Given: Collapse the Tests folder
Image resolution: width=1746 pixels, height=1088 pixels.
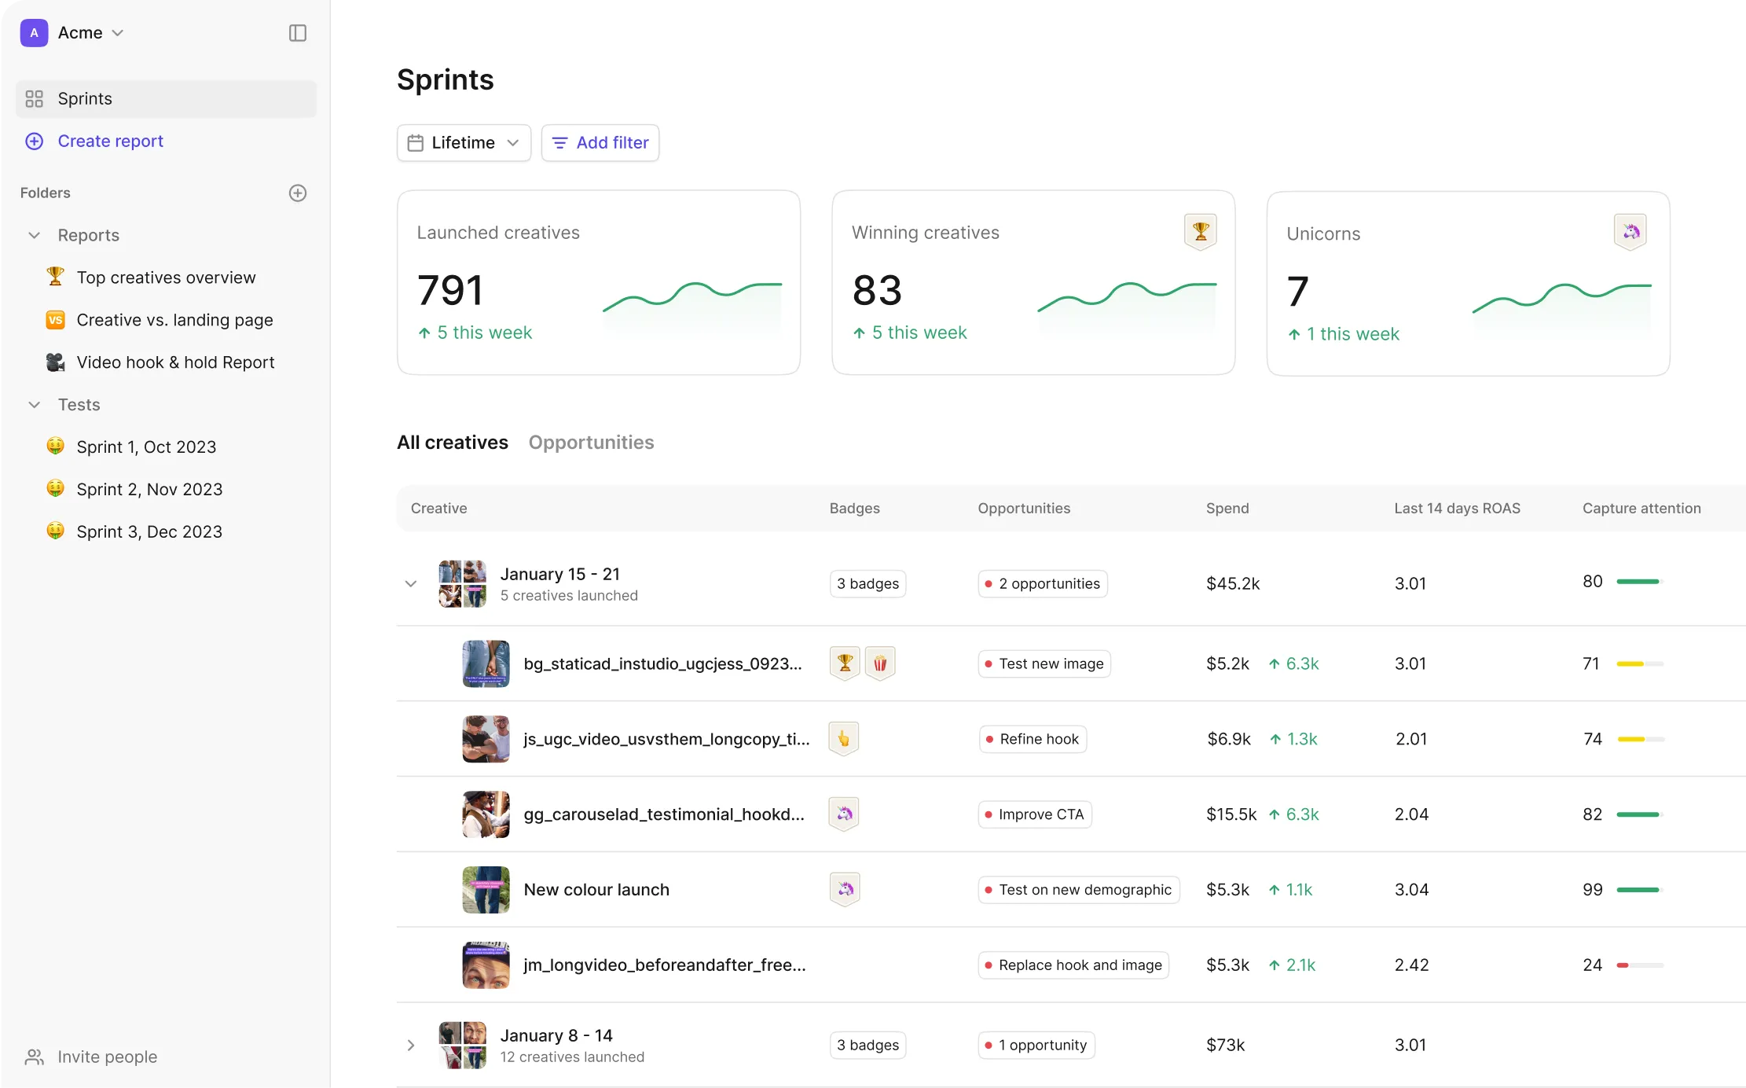Looking at the screenshot, I should [34, 405].
